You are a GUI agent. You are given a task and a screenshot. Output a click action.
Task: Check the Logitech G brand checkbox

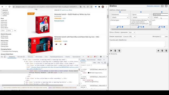[2, 12]
